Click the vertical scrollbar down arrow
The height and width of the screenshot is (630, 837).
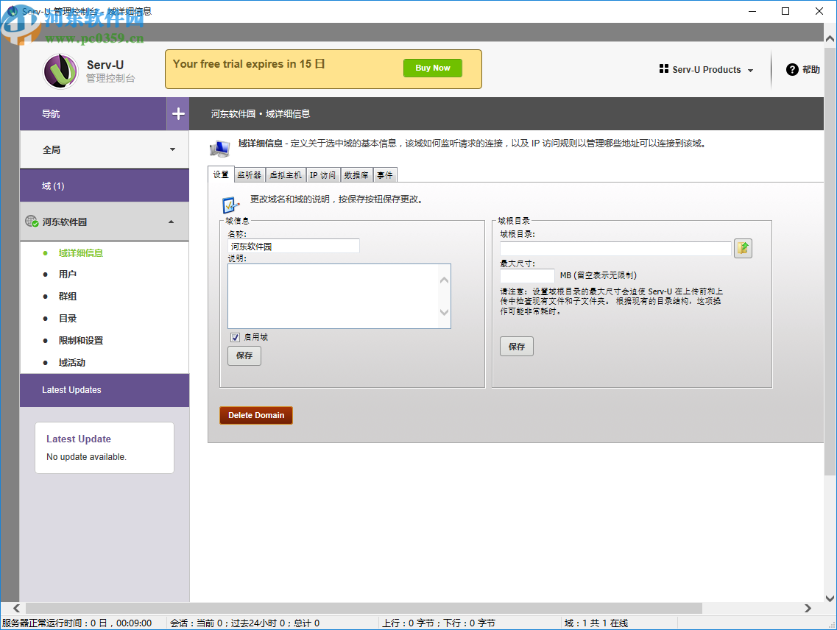(830, 598)
